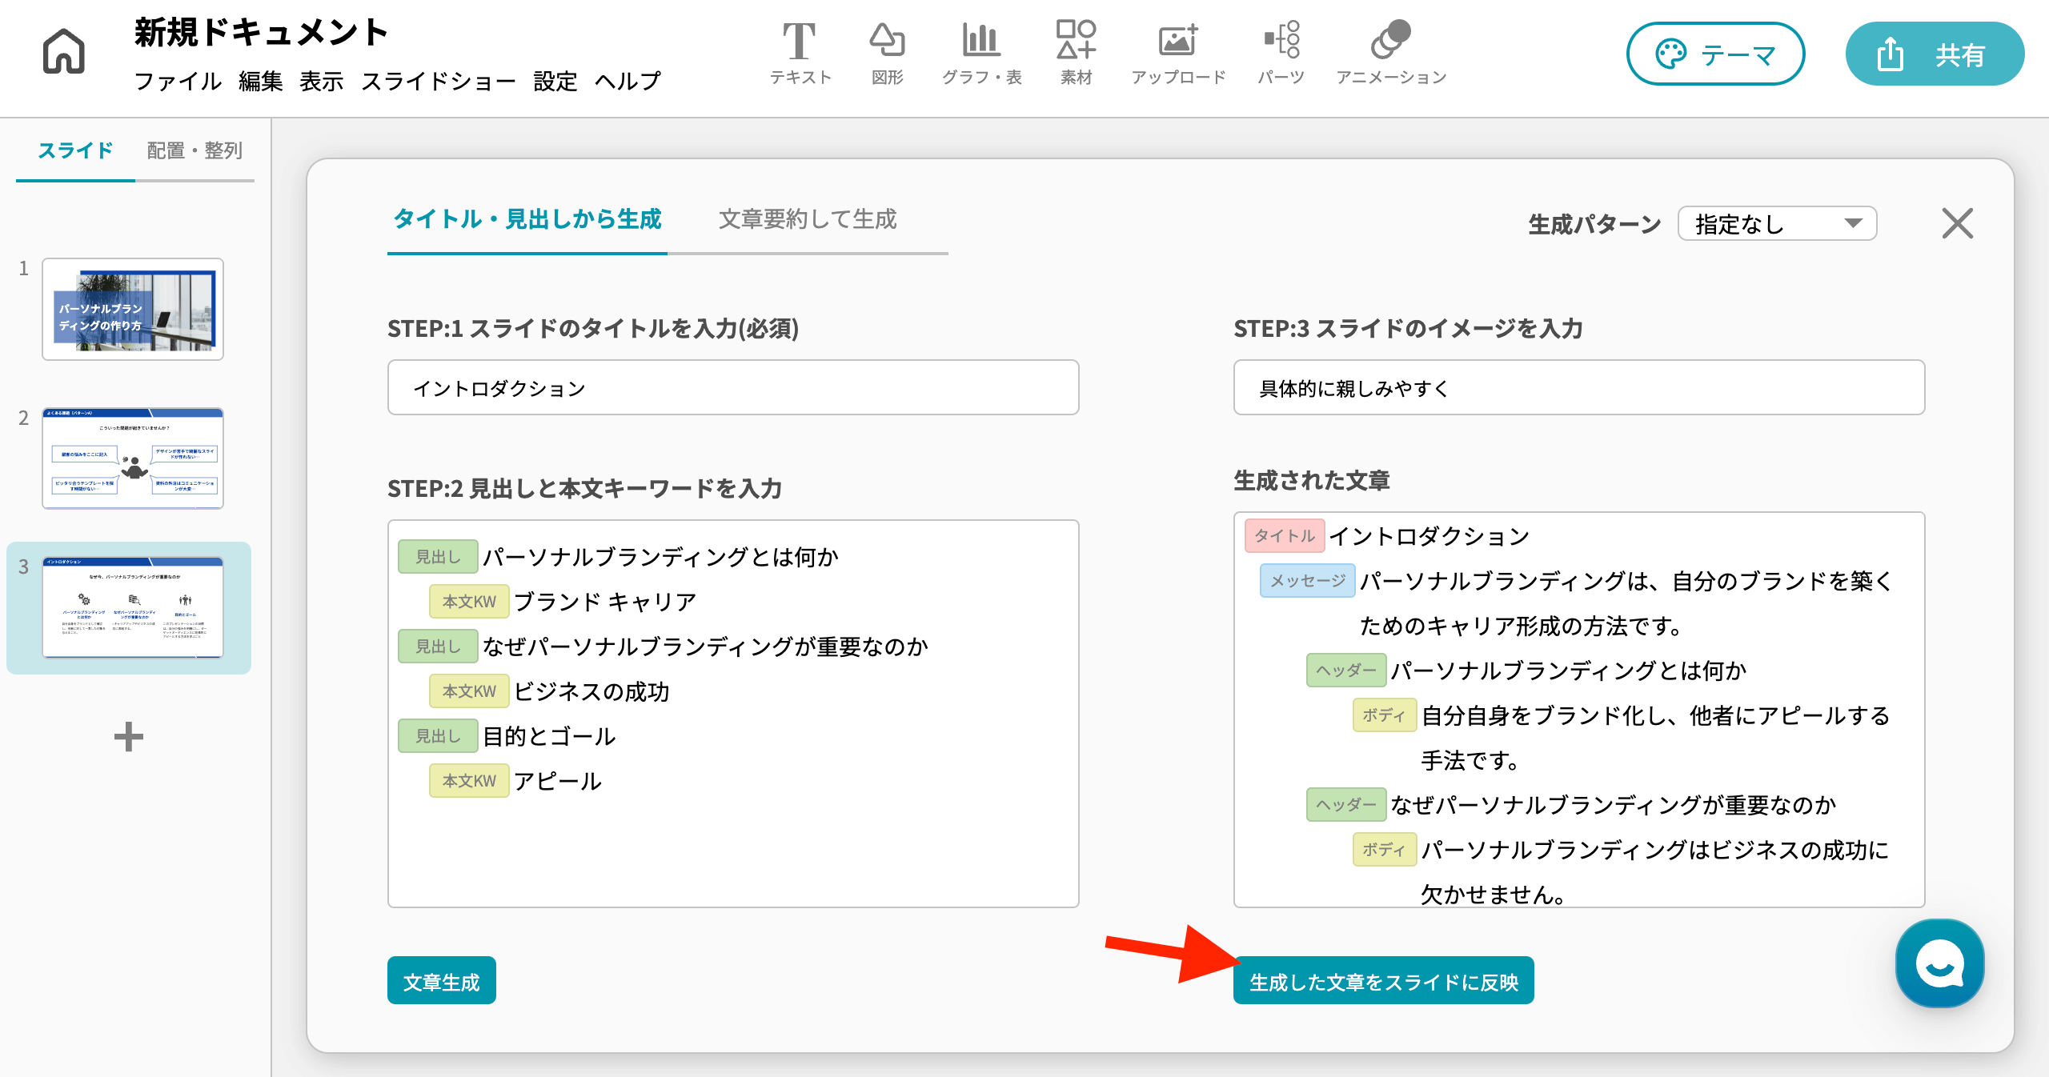The width and height of the screenshot is (2049, 1077).
Task: Close the text generation dialog
Action: (x=1957, y=223)
